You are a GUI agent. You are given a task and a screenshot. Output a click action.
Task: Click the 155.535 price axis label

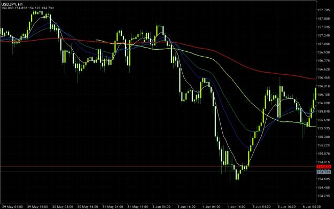[323, 128]
